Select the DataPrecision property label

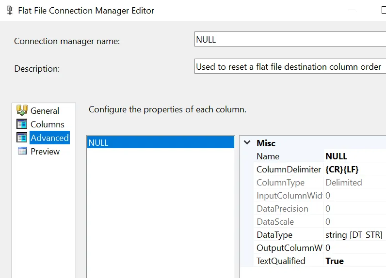[x=282, y=209]
